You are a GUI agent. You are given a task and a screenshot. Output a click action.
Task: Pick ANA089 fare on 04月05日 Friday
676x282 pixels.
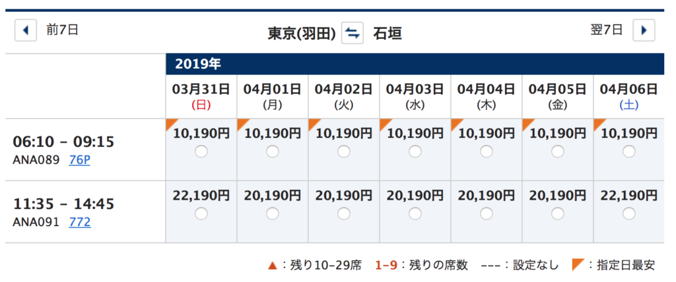coord(558,152)
